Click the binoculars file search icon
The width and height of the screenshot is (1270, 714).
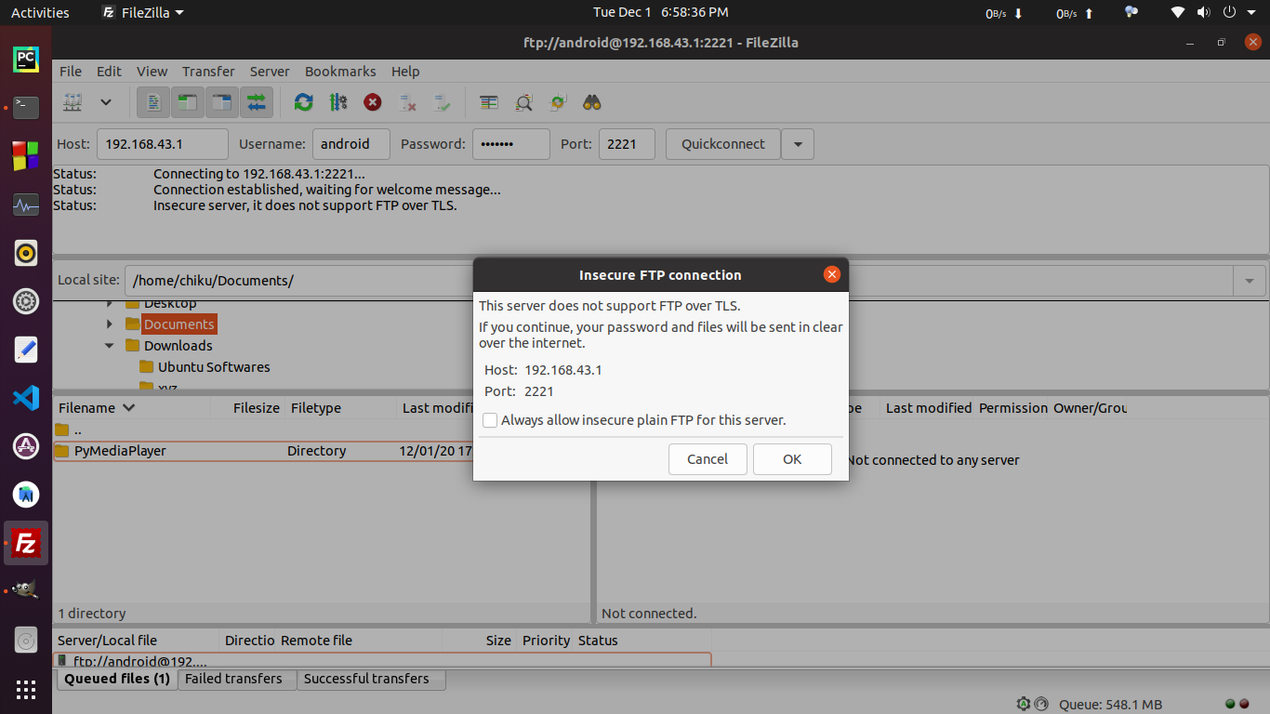click(x=592, y=102)
